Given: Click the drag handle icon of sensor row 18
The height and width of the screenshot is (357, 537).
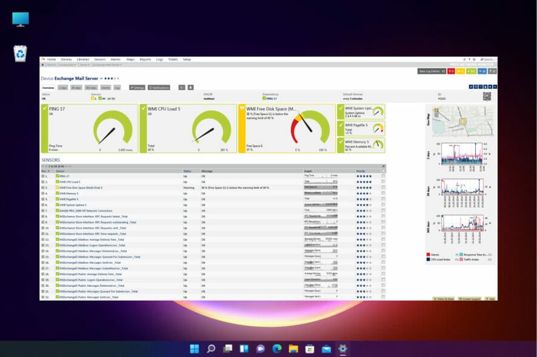Looking at the screenshot, I should tap(43, 274).
